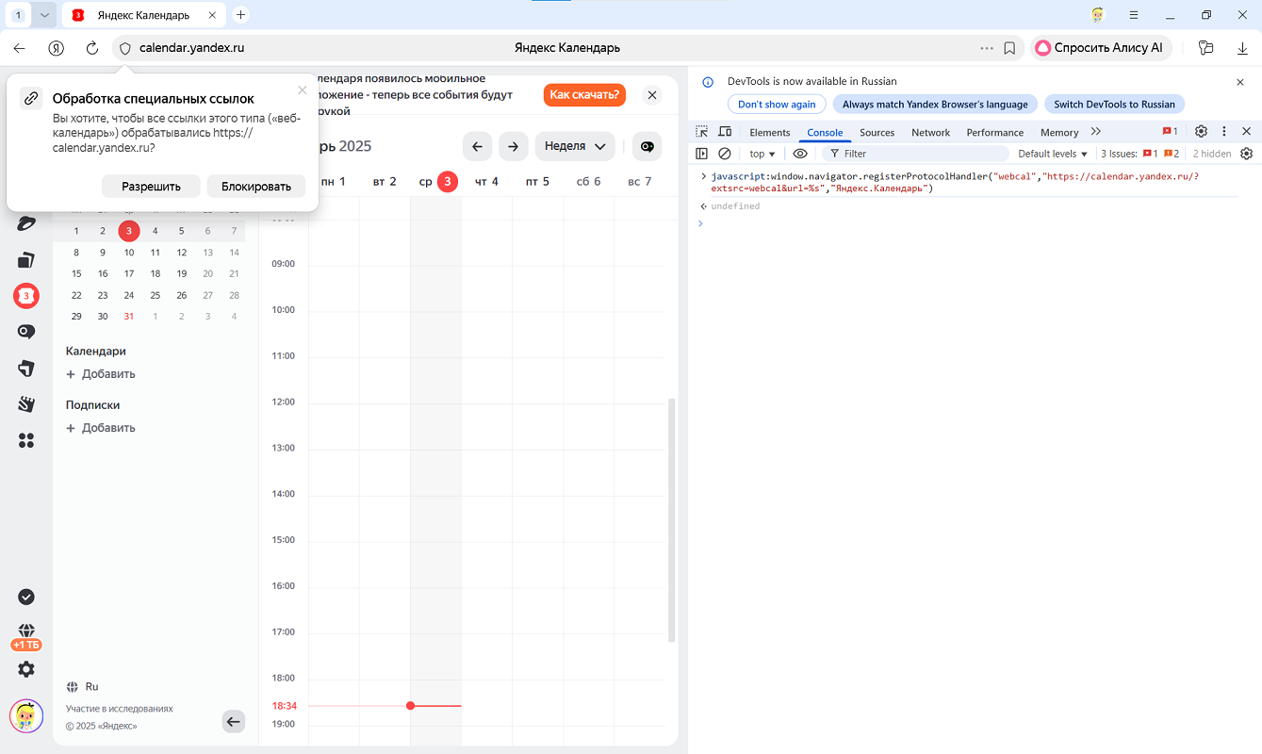The width and height of the screenshot is (1262, 754).
Task: Open the bookmark icon in the address bar
Action: [x=1009, y=48]
